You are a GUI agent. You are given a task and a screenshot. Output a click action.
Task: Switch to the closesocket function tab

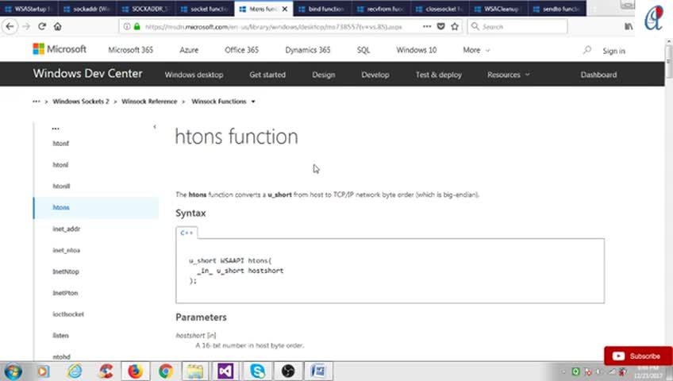(x=440, y=9)
